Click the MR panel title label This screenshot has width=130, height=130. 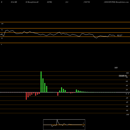point(116,68)
